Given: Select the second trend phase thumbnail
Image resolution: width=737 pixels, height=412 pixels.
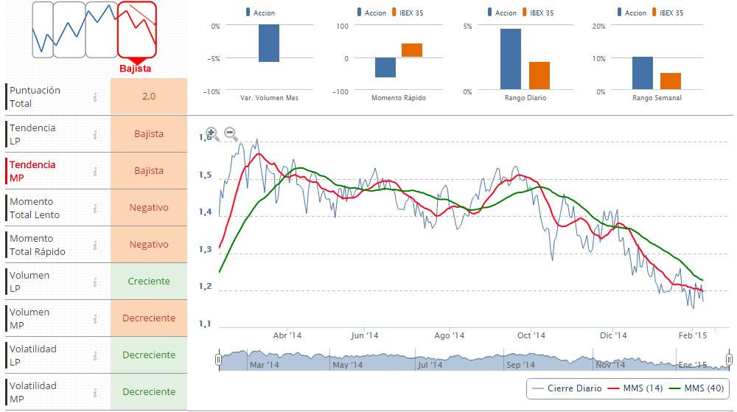Looking at the screenshot, I should (x=69, y=30).
